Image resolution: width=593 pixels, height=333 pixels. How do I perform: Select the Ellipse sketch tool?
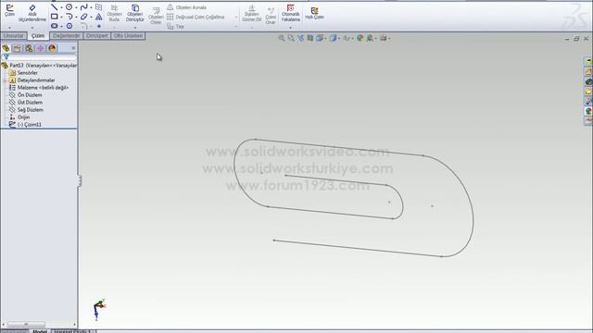click(x=84, y=17)
